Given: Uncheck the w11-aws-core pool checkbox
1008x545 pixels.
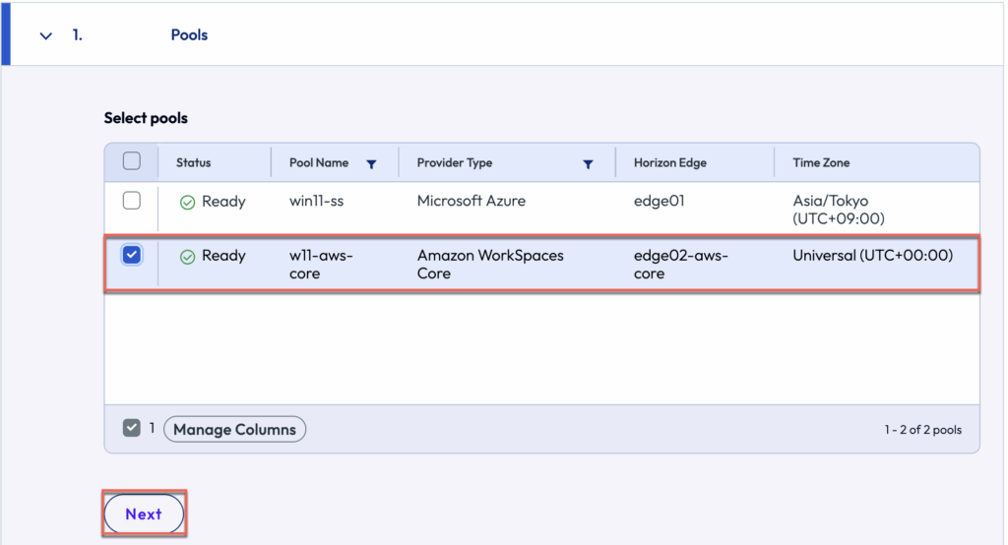Looking at the screenshot, I should tap(131, 255).
